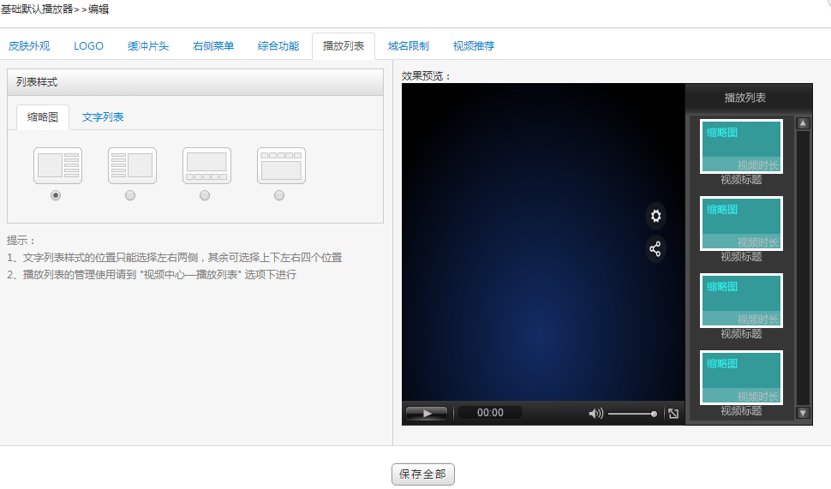Screen dimensions: 831x489
Task: Click the second playlist thumbnail
Action: point(741,224)
